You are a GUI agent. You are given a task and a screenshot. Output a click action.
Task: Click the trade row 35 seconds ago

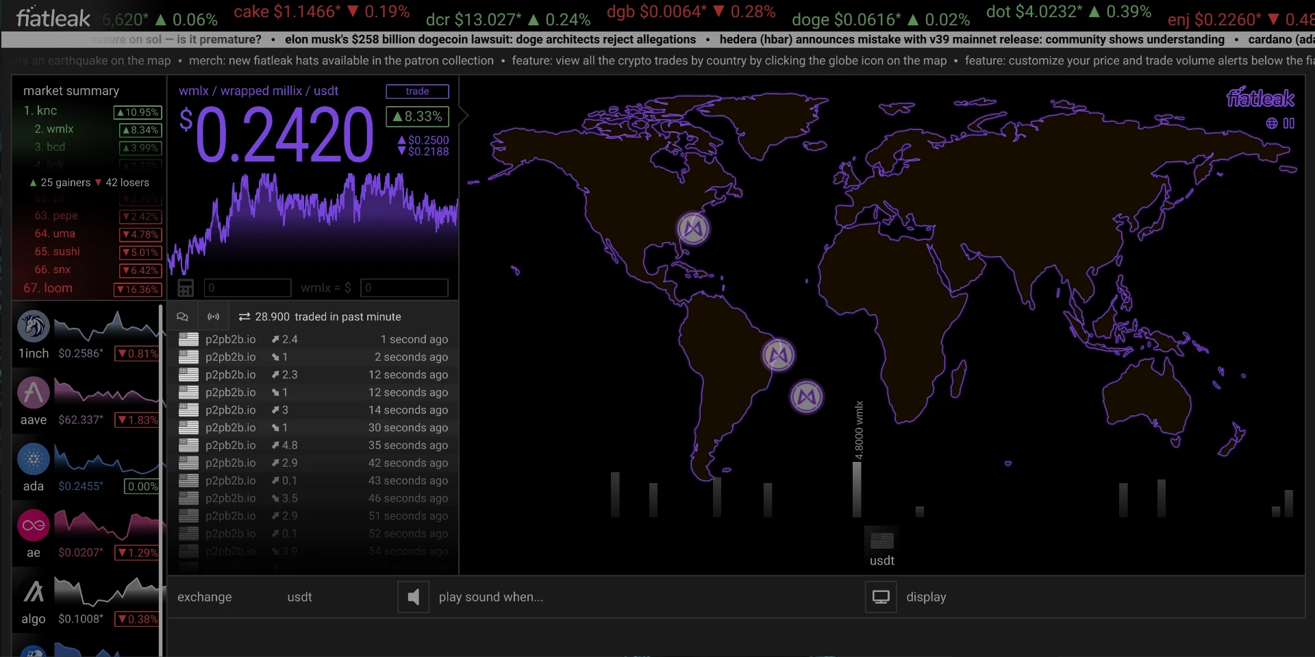313,446
